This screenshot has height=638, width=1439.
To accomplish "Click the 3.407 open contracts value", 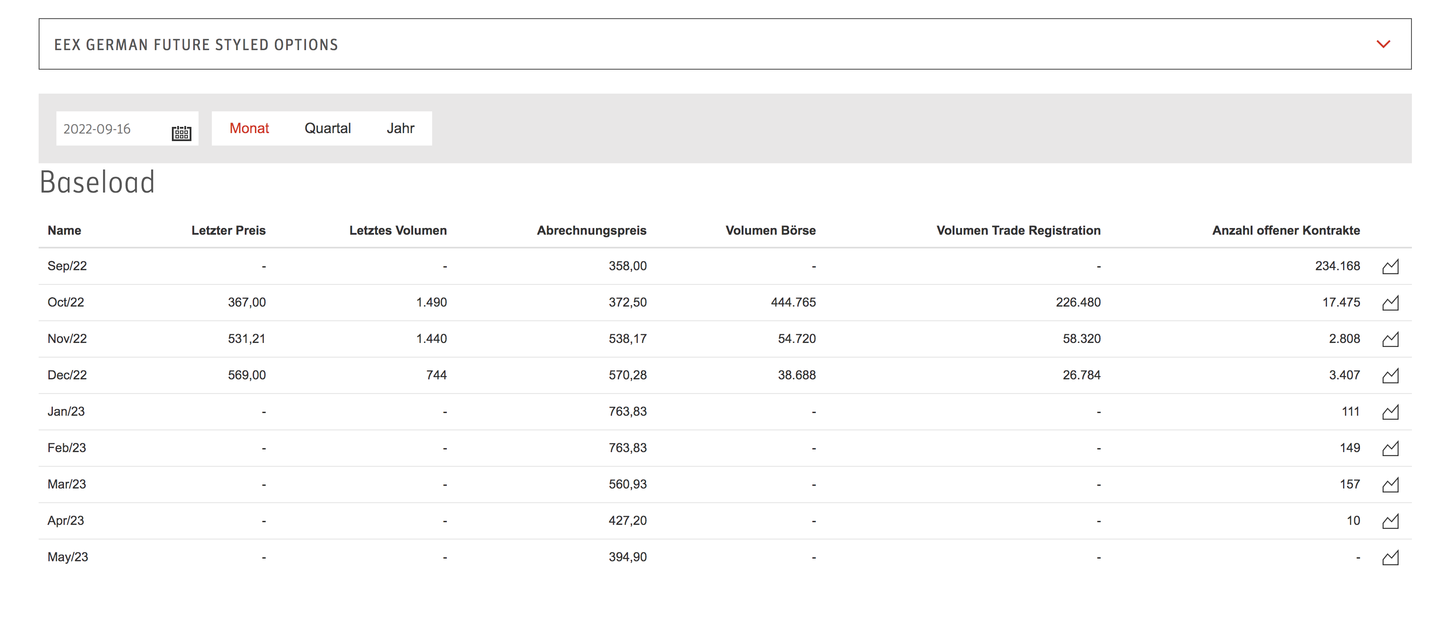I will click(x=1344, y=375).
